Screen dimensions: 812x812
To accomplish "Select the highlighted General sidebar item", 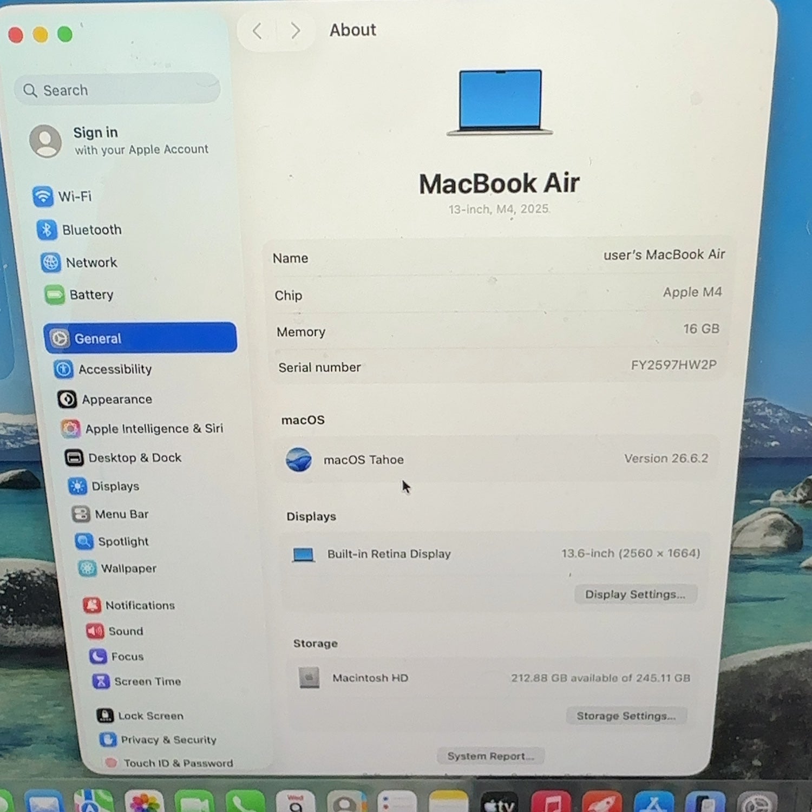I will tap(140, 338).
